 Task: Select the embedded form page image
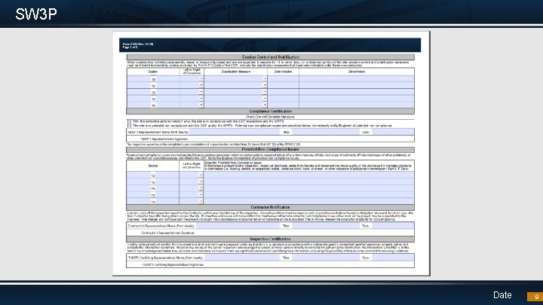click(x=271, y=154)
